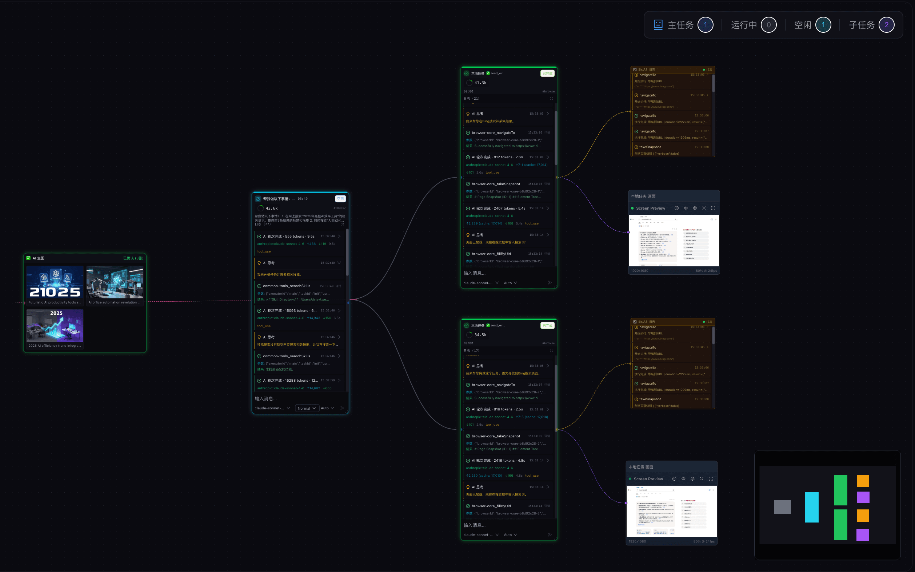This screenshot has height=572, width=915.
Task: Open the 21025 futuristic AI tools thumbnail
Action: point(55,283)
